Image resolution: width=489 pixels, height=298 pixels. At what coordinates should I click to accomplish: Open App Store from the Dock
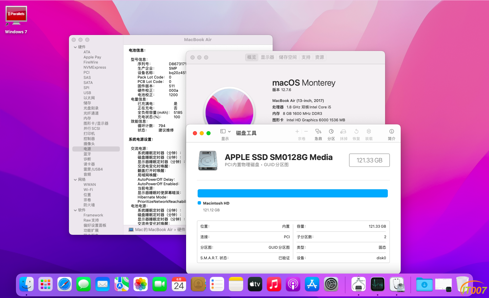(x=312, y=284)
